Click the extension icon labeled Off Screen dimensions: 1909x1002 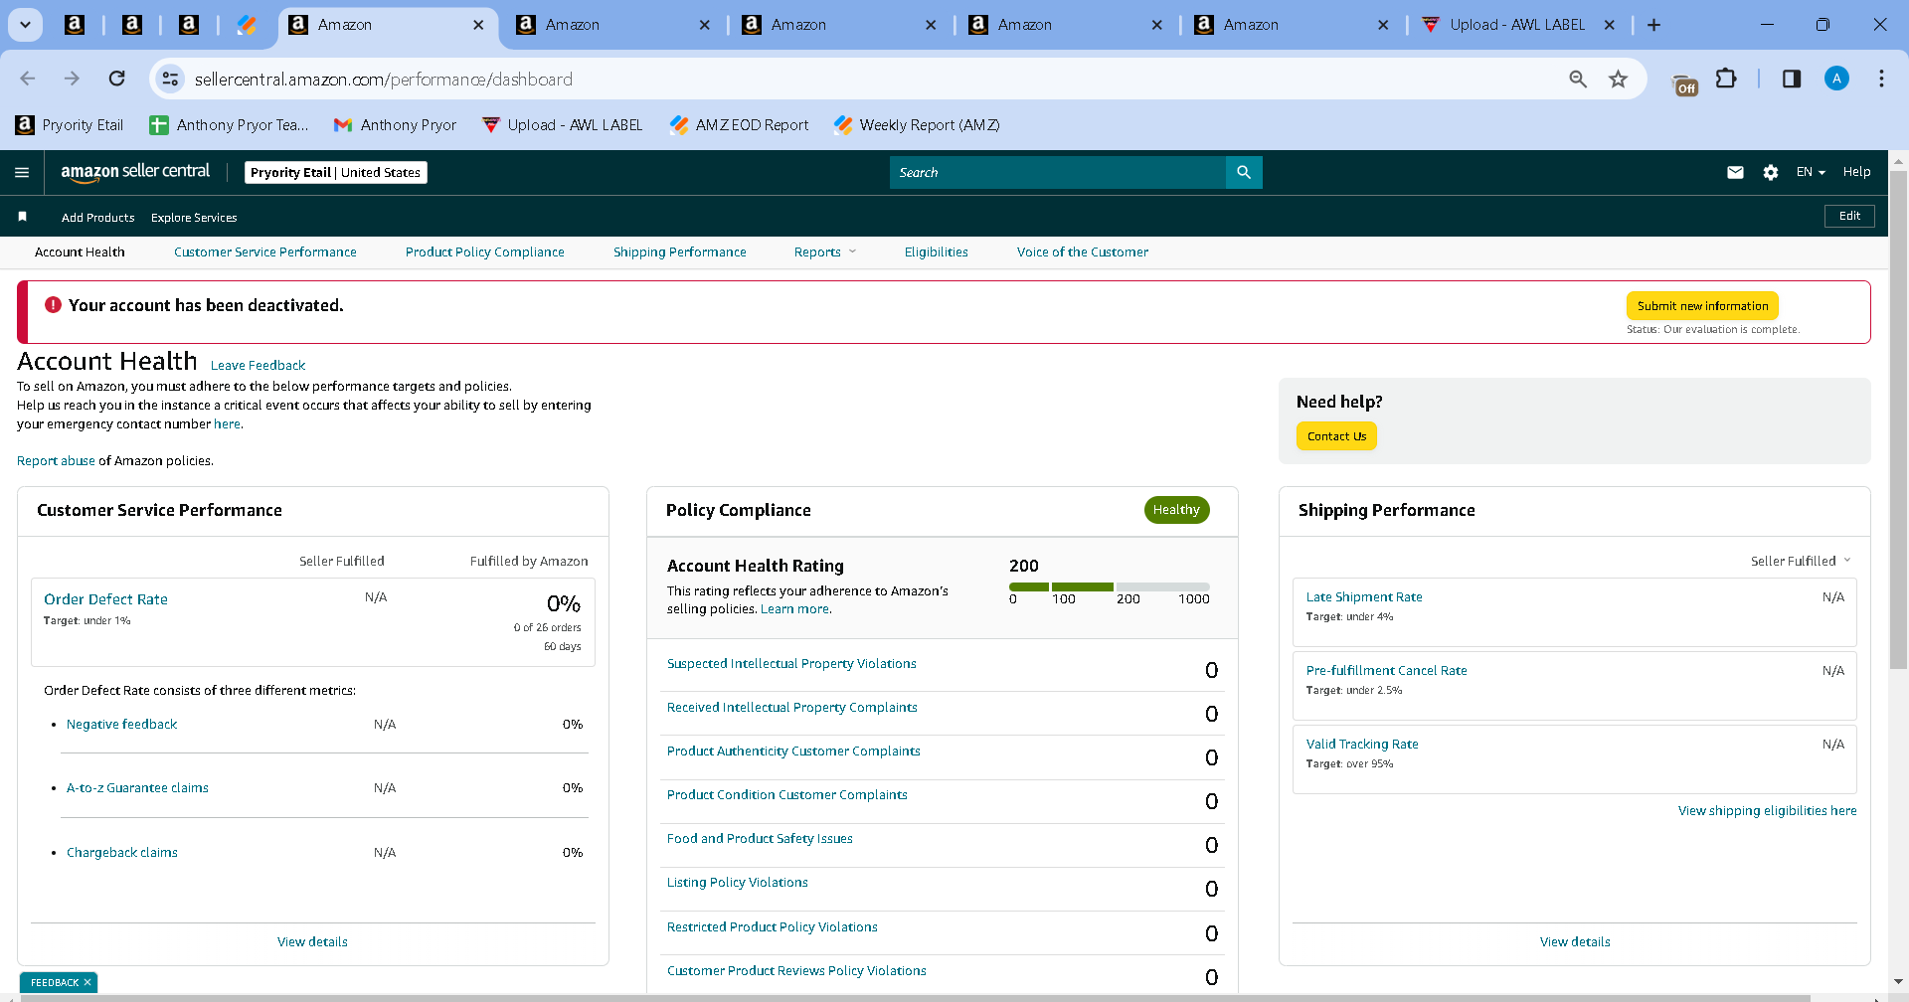point(1685,83)
